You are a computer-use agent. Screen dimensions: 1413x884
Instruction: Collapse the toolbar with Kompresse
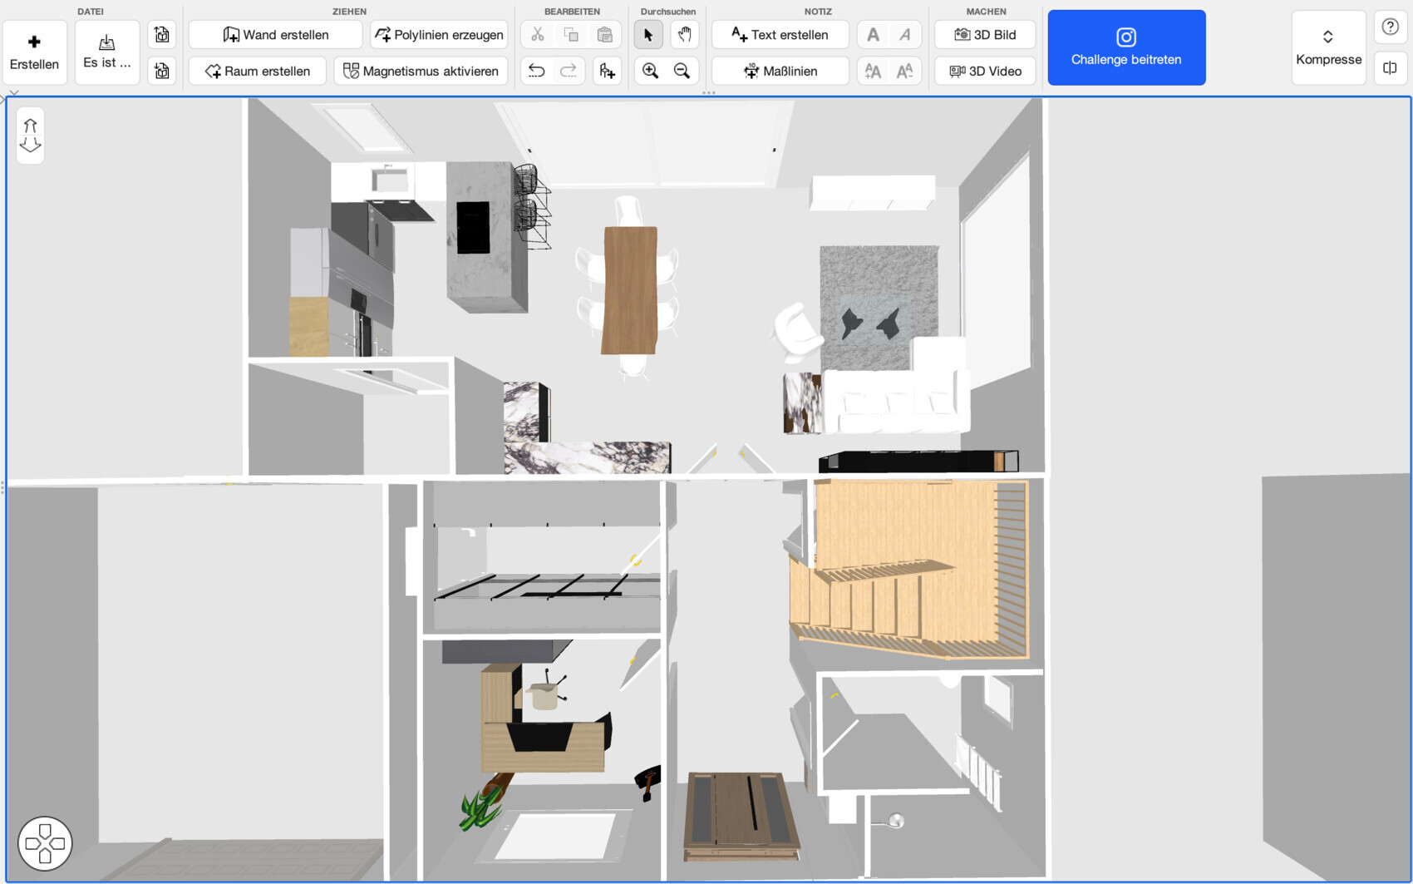pos(1328,48)
